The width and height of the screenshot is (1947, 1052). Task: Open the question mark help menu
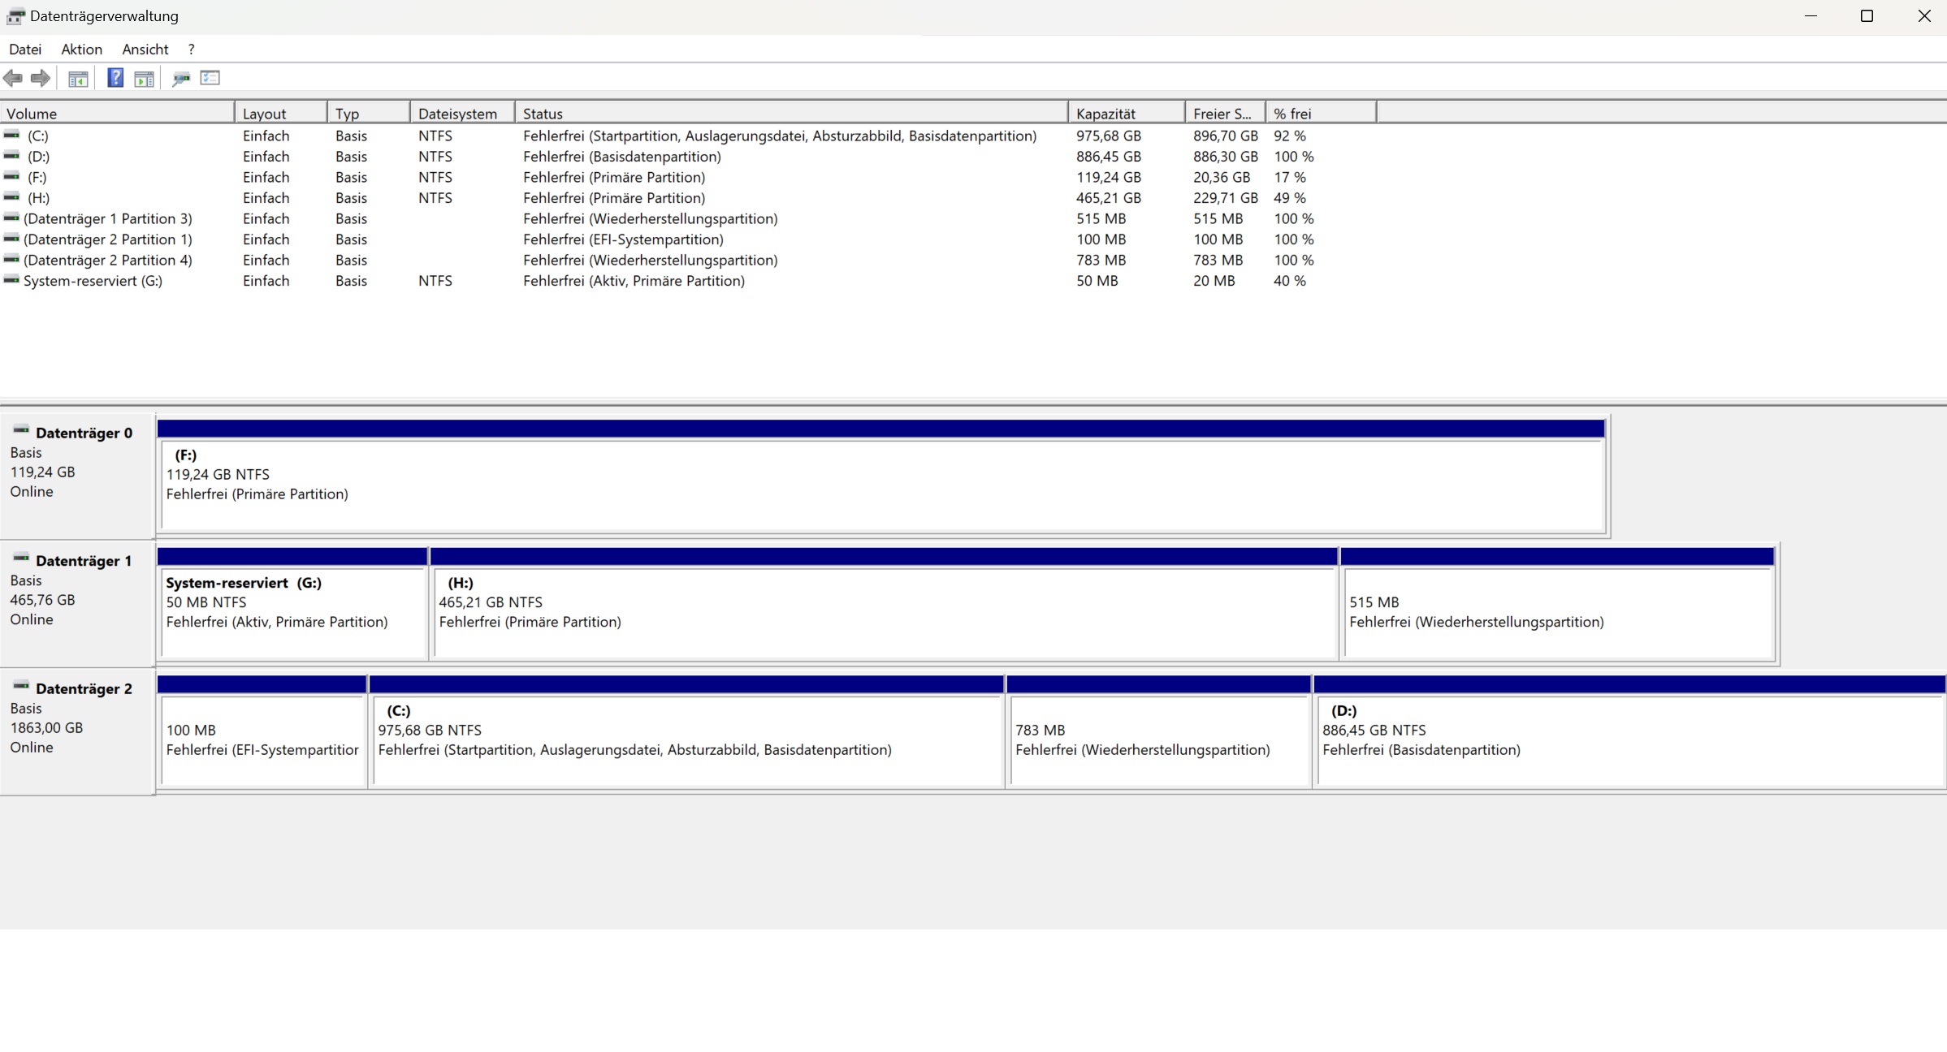[x=191, y=50]
